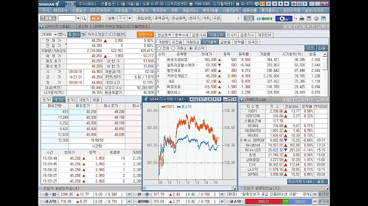Switch to virtual screen 2
The width and height of the screenshot is (368, 206).
268,4
